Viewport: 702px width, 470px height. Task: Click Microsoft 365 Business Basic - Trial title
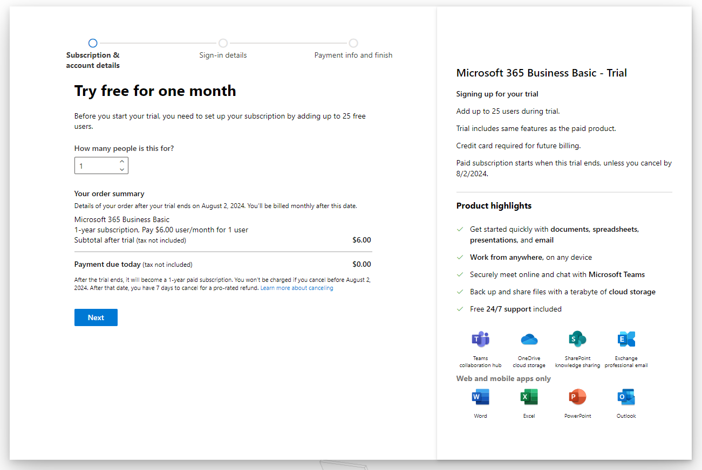tap(542, 73)
